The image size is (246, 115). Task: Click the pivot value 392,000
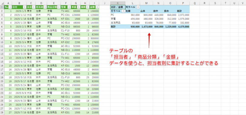(133, 15)
